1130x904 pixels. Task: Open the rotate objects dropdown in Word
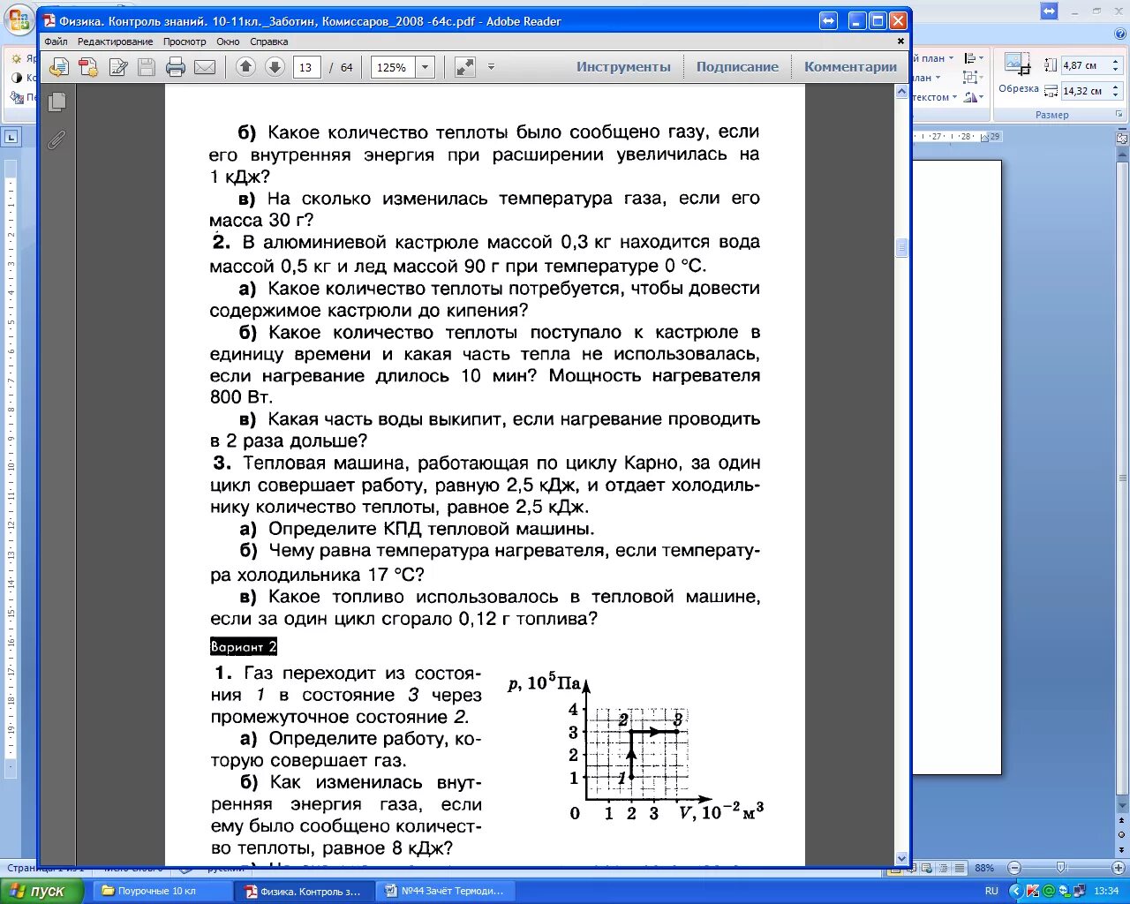point(974,97)
